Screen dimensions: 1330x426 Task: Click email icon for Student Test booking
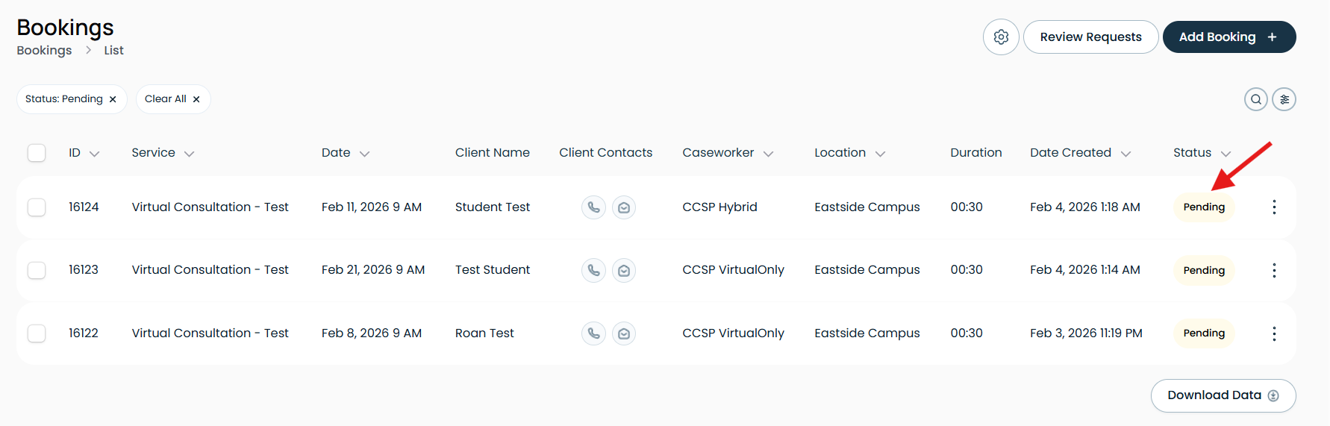pos(624,207)
